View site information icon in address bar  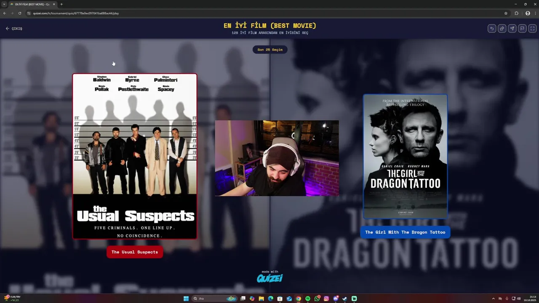(x=29, y=13)
